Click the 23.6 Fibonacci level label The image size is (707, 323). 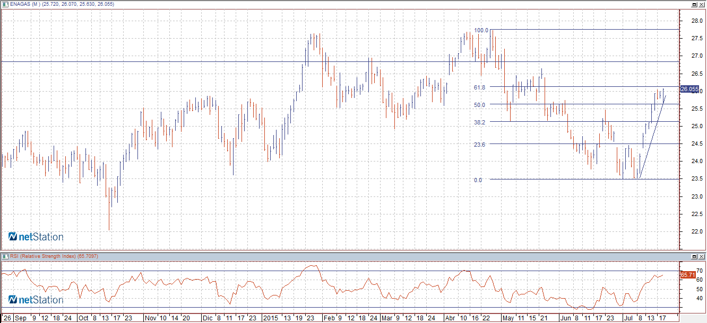479,144
